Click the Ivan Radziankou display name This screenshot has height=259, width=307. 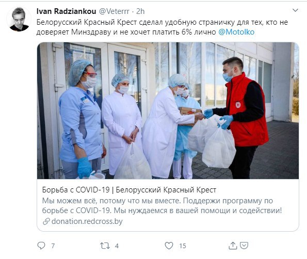(x=66, y=11)
